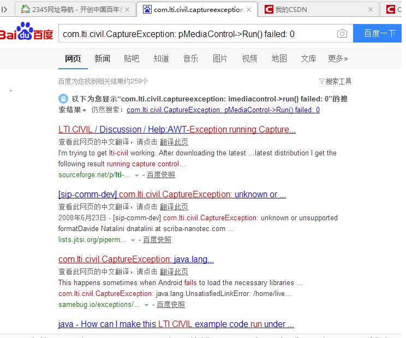Click the tab list arrow icon
Viewport: 406px width, 338px height.
(x=4, y=10)
